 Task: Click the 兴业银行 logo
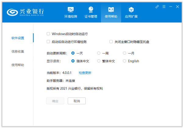pyautogui.click(x=25, y=12)
